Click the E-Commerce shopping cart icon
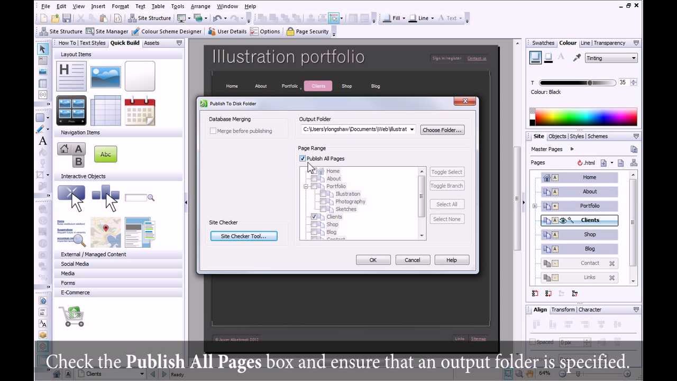 click(x=71, y=316)
